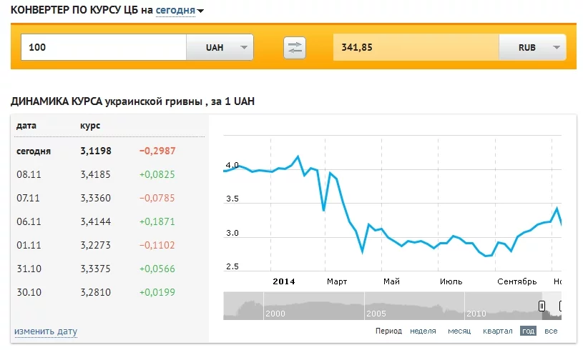Select the 'все' period option
The width and height of the screenshot is (583, 350).
pyautogui.click(x=550, y=331)
